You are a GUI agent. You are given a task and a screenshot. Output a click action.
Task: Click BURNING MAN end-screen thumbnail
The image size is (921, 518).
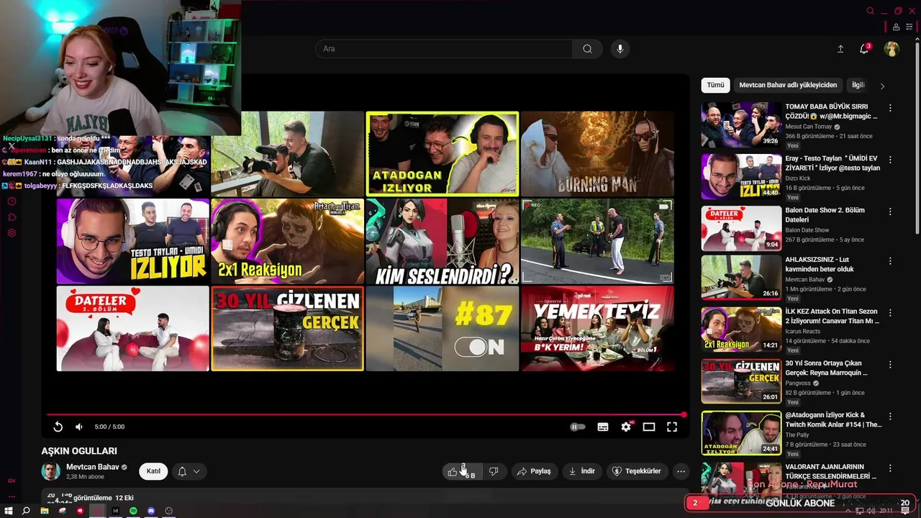597,154
